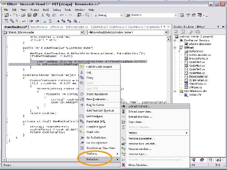The height and width of the screenshot is (170, 227).
Task: Select Insert Breakpoint in context menu
Action: 99,94
